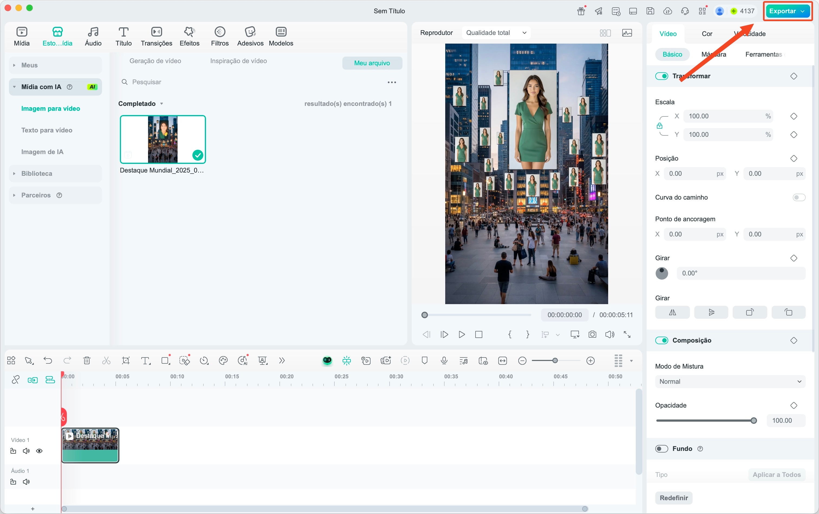Open the Modelos panel
Viewport: 819px width, 514px height.
281,36
